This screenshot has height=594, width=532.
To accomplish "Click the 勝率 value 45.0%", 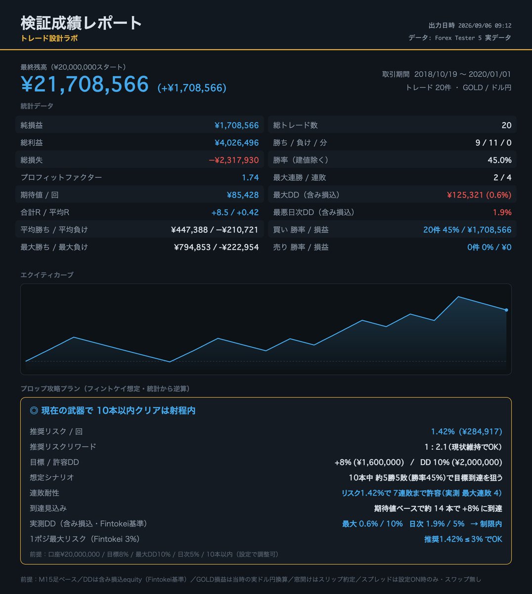I will point(499,160).
